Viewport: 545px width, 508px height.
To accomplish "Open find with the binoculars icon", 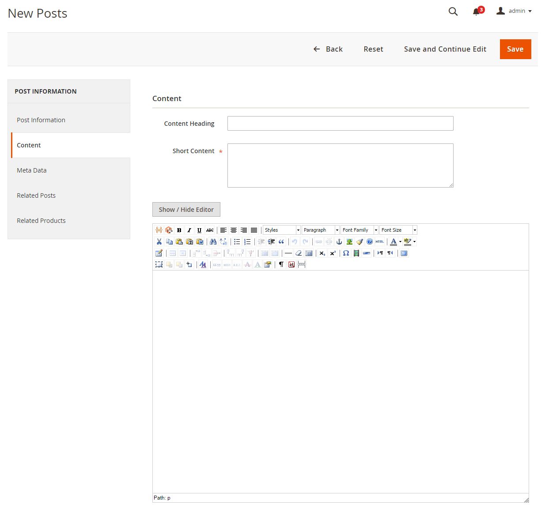I will [213, 241].
